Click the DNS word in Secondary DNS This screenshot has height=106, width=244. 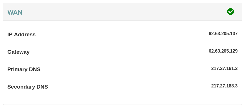(42, 87)
